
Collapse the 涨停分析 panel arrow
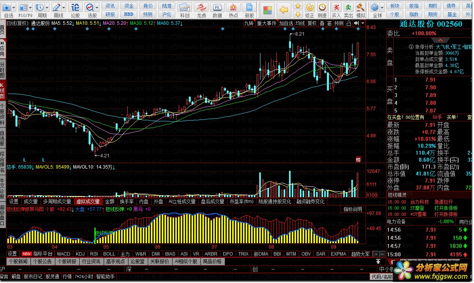[440, 40]
